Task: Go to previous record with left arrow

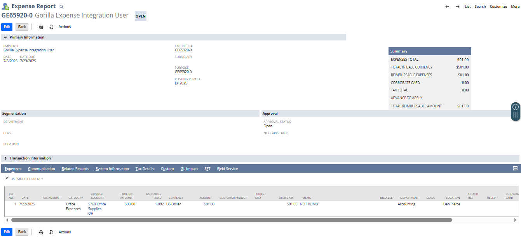Action: click(x=447, y=7)
